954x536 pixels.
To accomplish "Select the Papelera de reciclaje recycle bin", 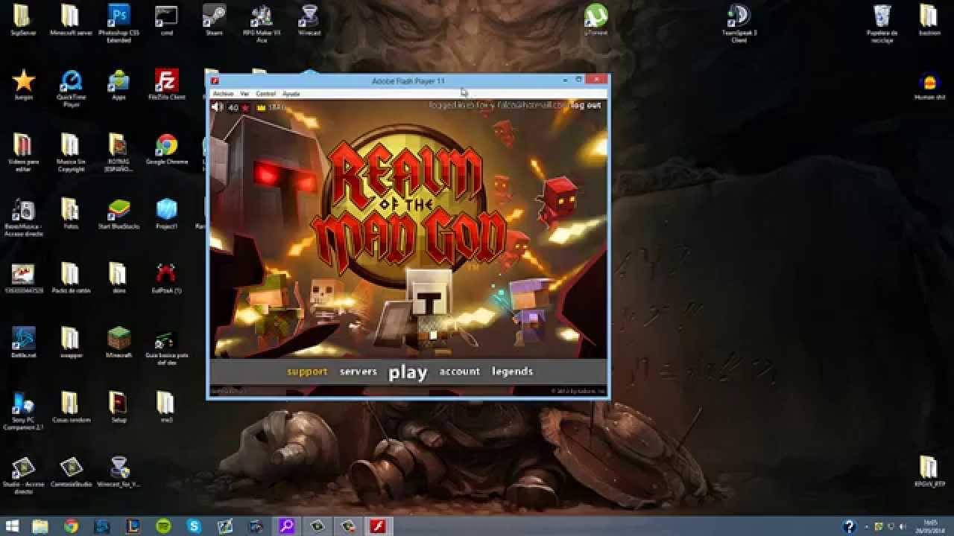I will click(x=882, y=22).
